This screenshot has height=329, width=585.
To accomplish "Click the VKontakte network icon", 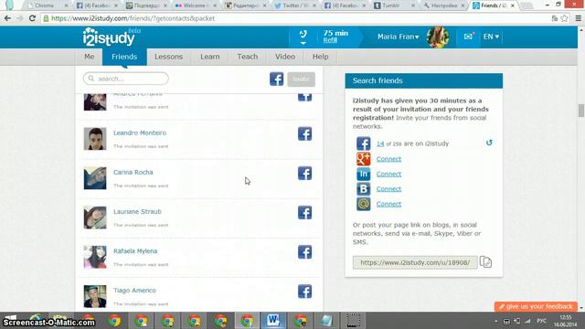I will [x=364, y=189].
